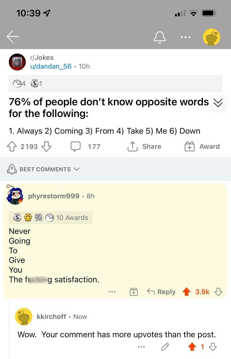Edit kkirchoff's comment with pencil icon
Viewport: 231px width, 359px height.
165,347
